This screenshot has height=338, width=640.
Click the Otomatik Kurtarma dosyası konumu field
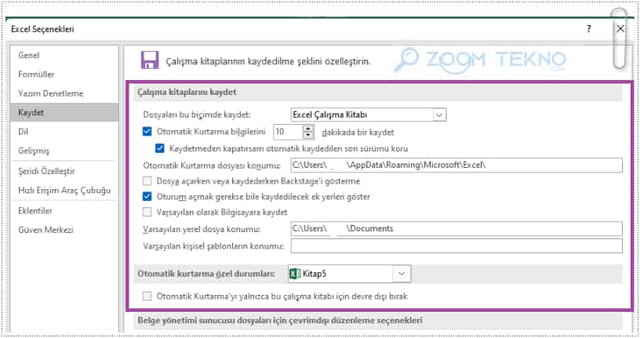pyautogui.click(x=456, y=165)
